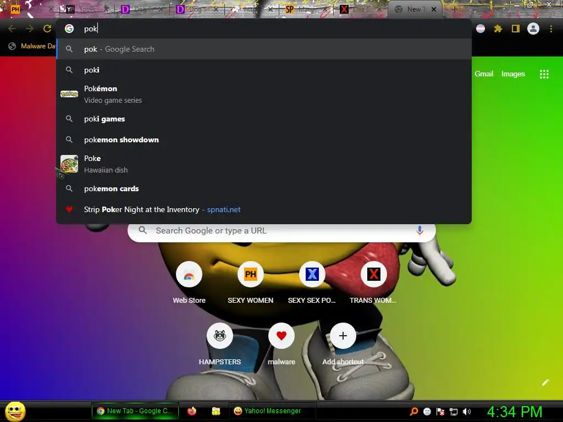Viewport: 563px width, 422px height.
Task: Select the 'poki' suggestion
Action: coord(264,70)
